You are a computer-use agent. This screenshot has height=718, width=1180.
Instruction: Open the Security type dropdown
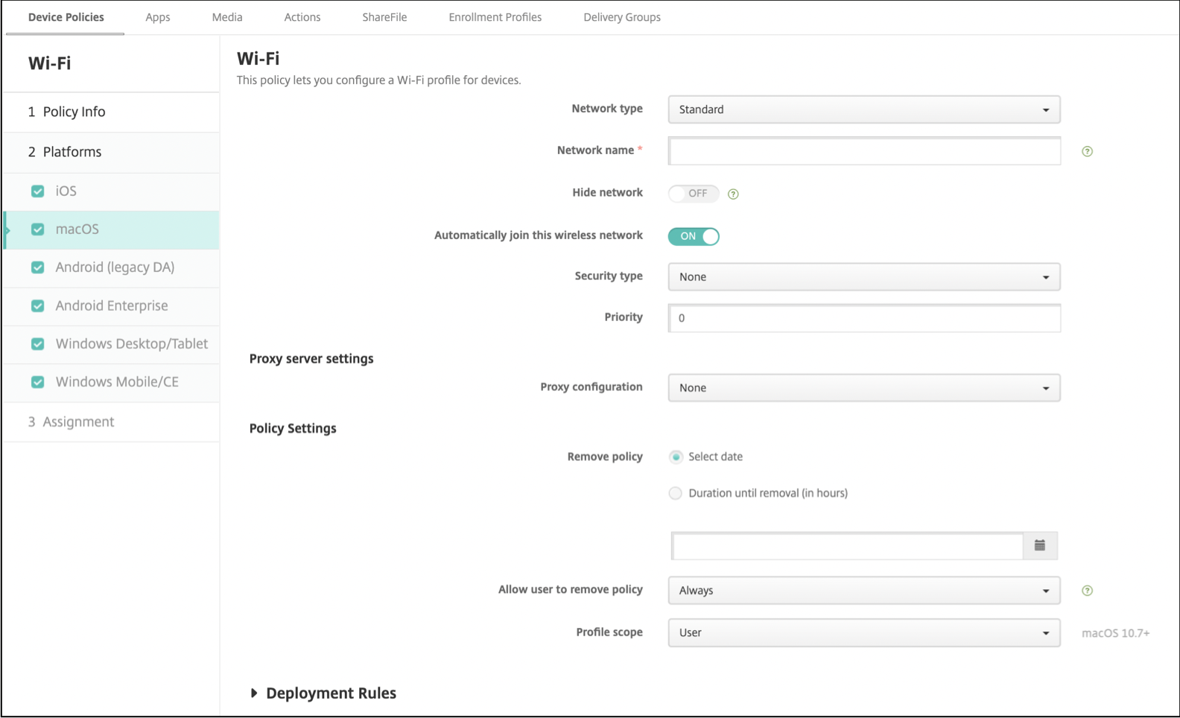coord(863,277)
